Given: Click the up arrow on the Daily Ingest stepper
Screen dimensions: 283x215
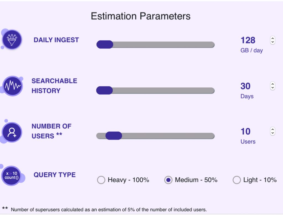Looking at the screenshot, I should pyautogui.click(x=272, y=38).
